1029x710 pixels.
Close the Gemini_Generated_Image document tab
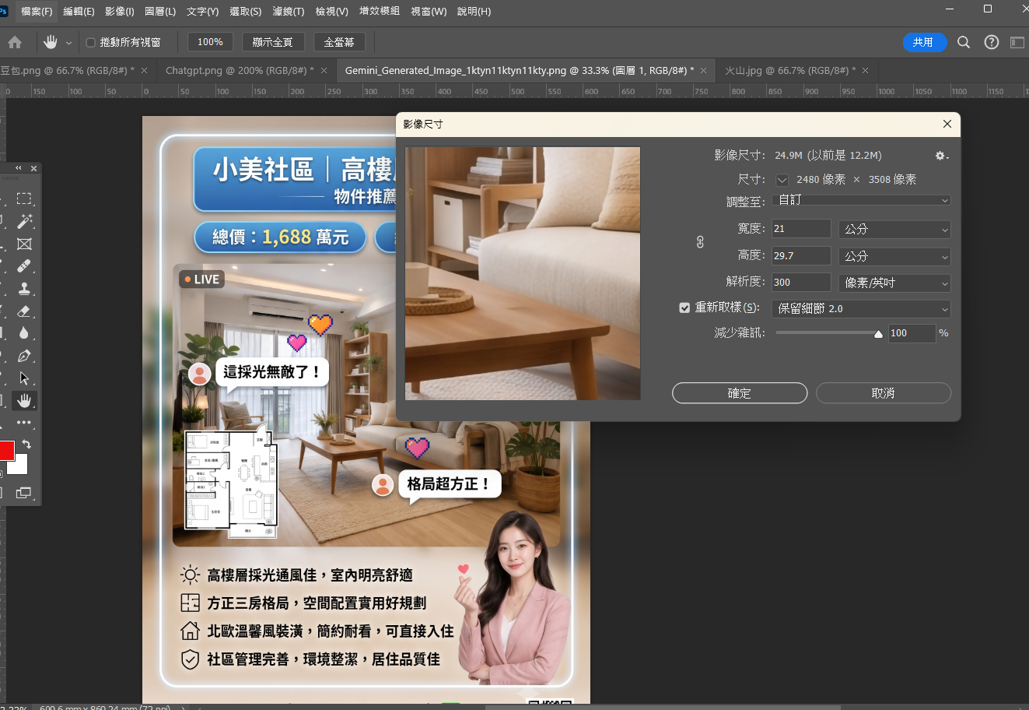click(704, 70)
